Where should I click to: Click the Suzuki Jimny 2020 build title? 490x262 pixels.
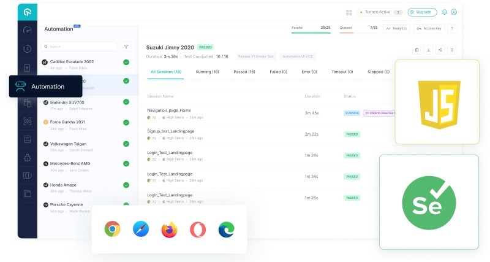(170, 48)
